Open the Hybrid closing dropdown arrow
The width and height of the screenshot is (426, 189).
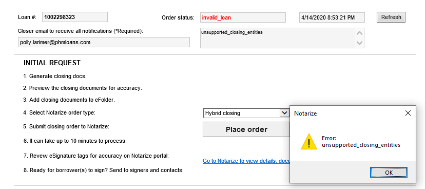(284, 113)
